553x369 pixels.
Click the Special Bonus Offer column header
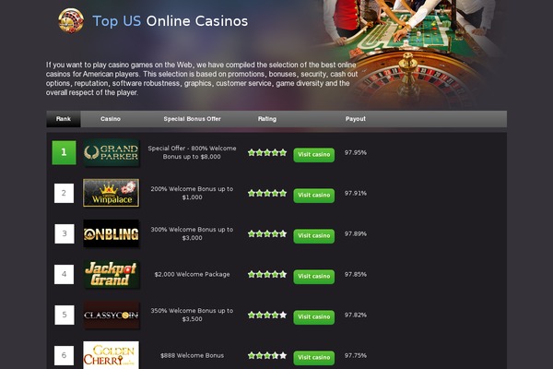tap(193, 119)
